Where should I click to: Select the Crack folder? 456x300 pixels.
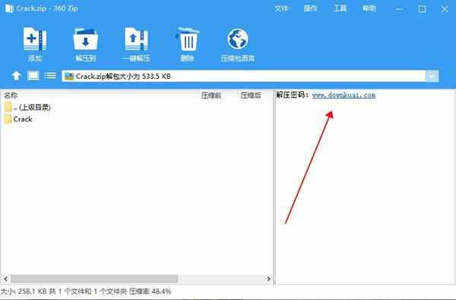tap(18, 119)
